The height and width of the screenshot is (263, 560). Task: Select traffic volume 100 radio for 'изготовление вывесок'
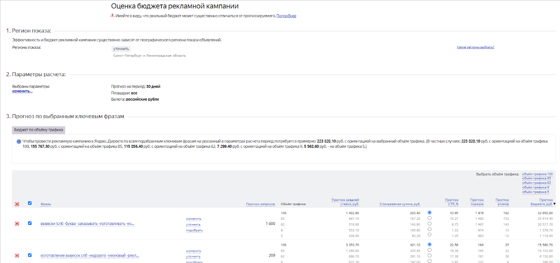tap(429, 244)
